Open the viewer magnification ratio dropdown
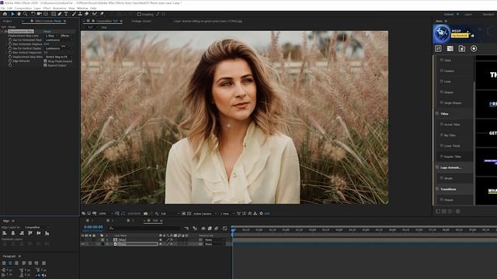The width and height of the screenshot is (497, 279). [106, 214]
